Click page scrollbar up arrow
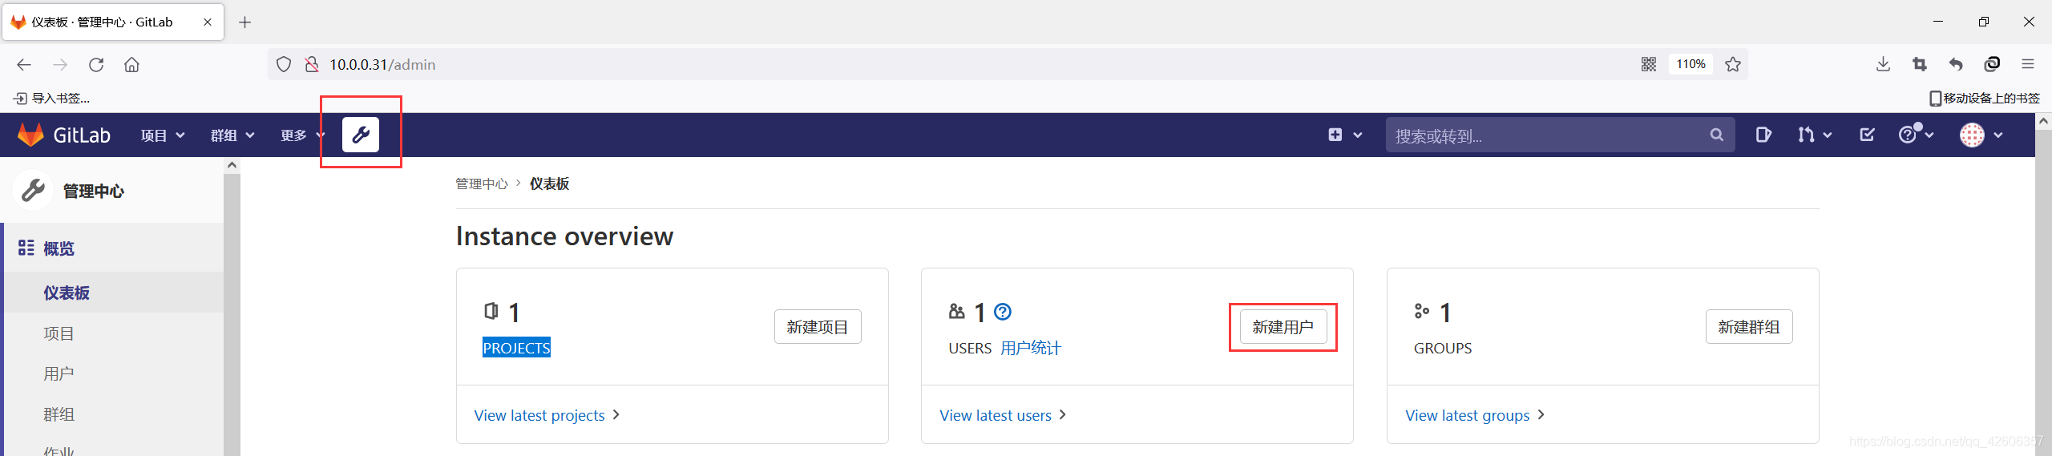 click(x=2043, y=121)
